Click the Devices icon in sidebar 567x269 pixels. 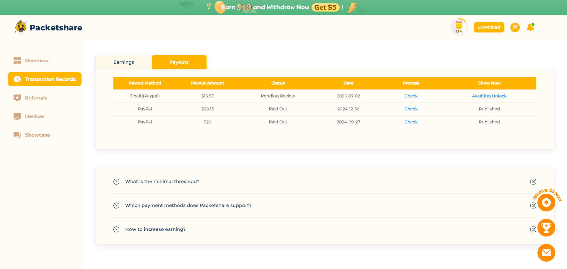coord(17,116)
